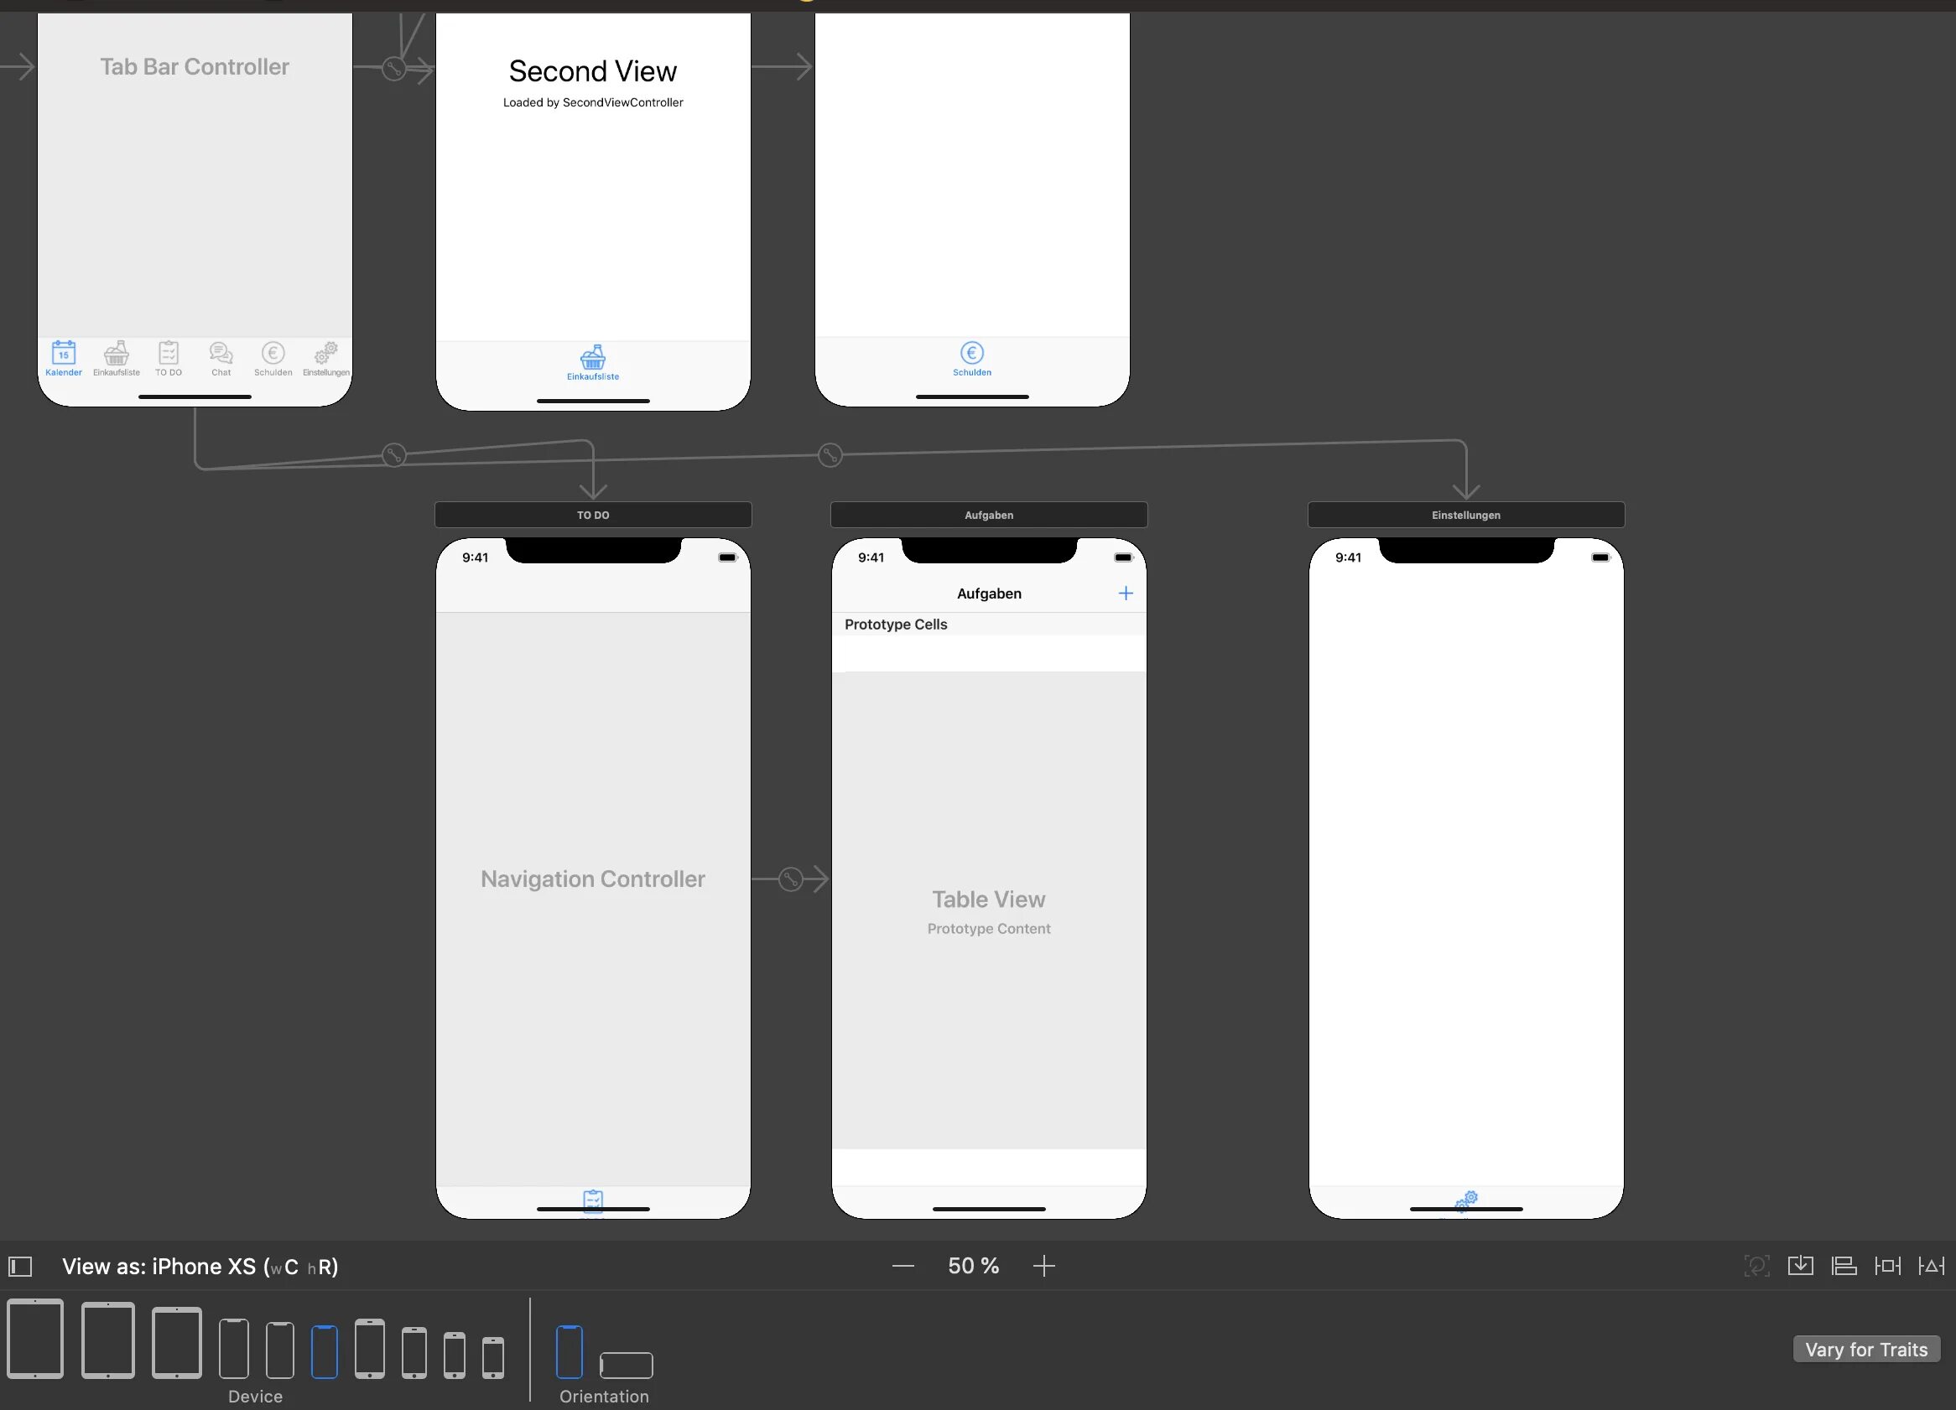
Task: Click the Kalender tab bar icon
Action: [62, 356]
